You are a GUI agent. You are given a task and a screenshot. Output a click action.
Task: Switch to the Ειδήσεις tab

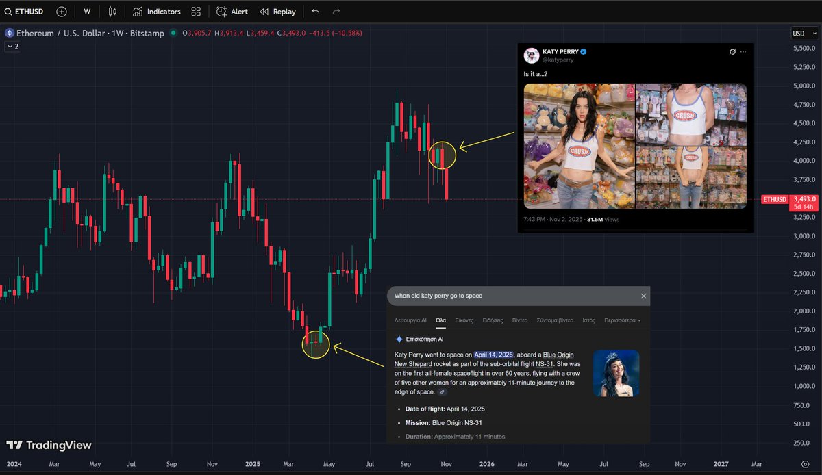pyautogui.click(x=493, y=320)
